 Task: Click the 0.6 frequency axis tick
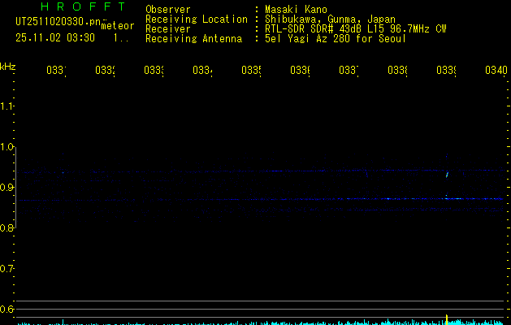[8, 309]
